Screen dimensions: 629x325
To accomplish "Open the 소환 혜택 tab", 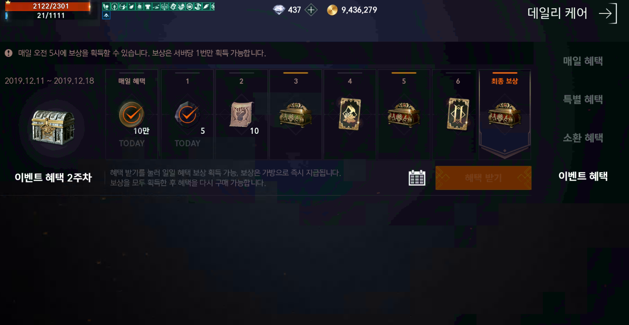I will (583, 138).
